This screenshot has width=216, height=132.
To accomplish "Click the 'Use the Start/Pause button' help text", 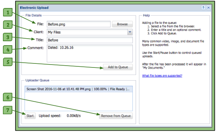I will [172, 54].
